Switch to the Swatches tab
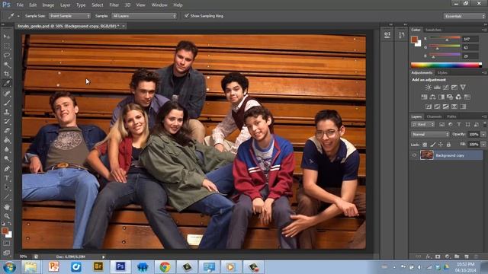The height and width of the screenshot is (274, 488). click(433, 30)
